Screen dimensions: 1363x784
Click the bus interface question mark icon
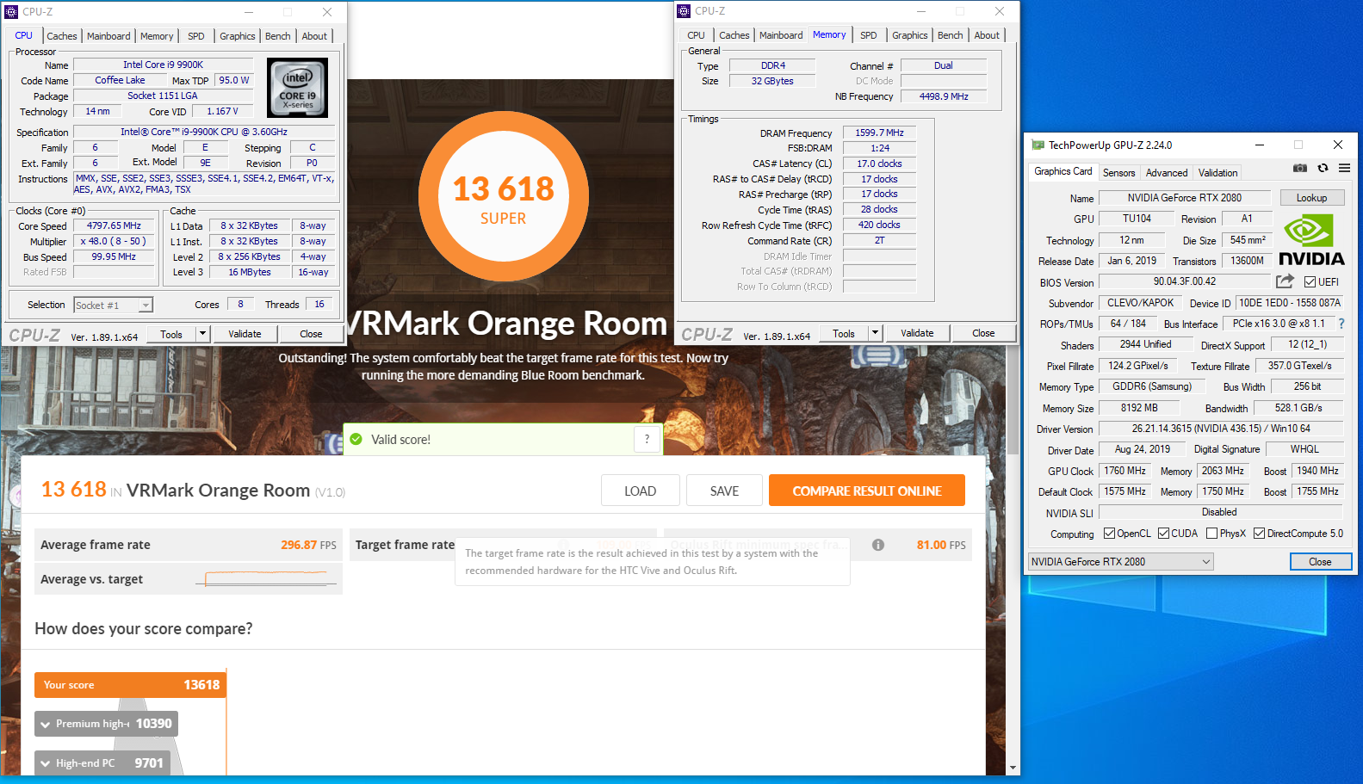[1341, 324]
